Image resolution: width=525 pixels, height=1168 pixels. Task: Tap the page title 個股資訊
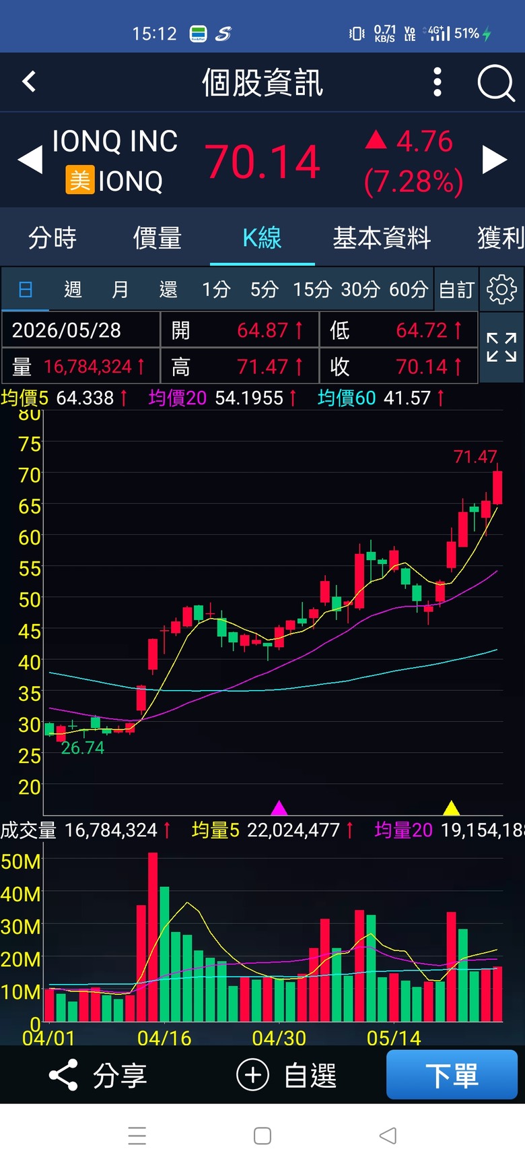coord(262,83)
